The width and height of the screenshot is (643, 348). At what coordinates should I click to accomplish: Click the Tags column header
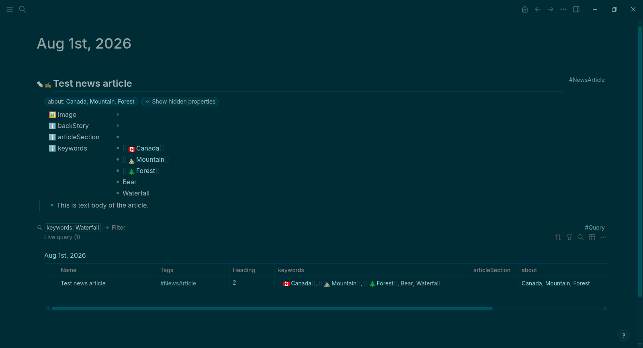[167, 270]
